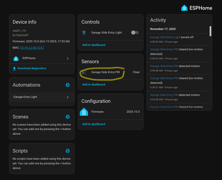Viewport: 222px width, 180px height.
Task: Click the ESPHome logo at top right
Action: coord(184,8)
